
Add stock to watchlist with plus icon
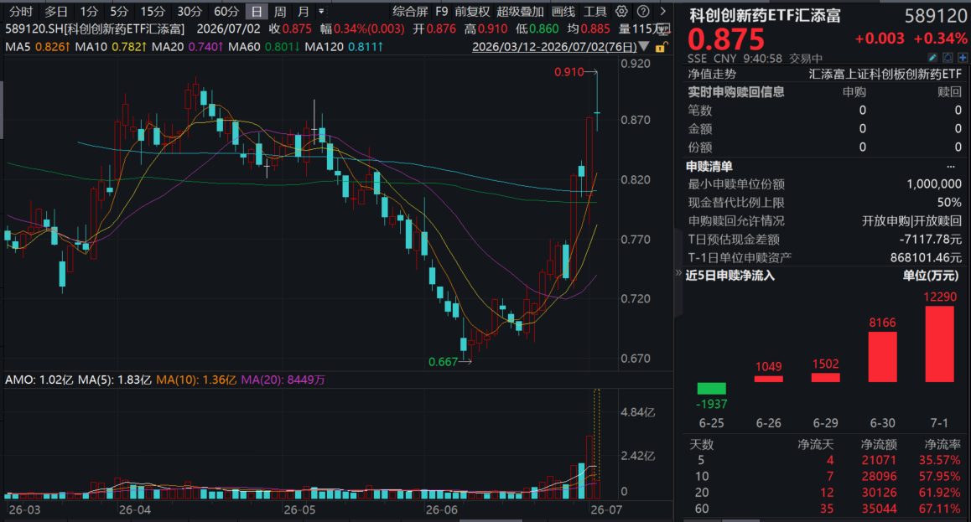(963, 58)
